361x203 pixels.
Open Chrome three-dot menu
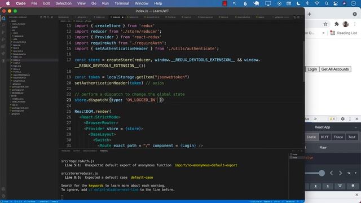(x=355, y=24)
